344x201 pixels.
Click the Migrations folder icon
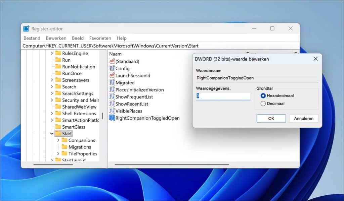(x=64, y=147)
